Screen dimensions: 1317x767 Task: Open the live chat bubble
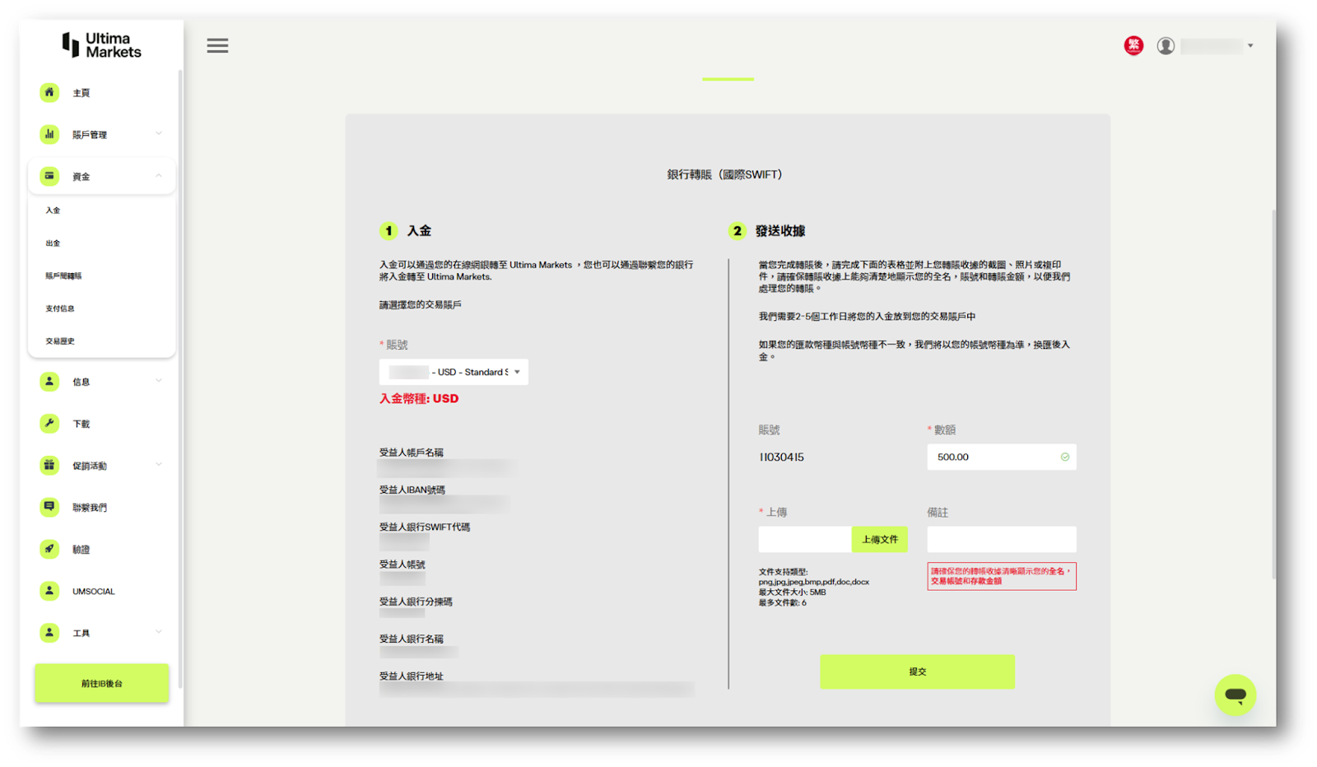pyautogui.click(x=1235, y=695)
